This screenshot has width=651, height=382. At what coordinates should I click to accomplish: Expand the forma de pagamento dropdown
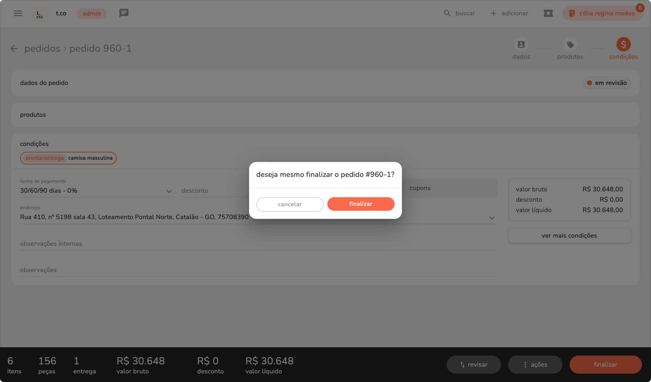pyautogui.click(x=169, y=191)
